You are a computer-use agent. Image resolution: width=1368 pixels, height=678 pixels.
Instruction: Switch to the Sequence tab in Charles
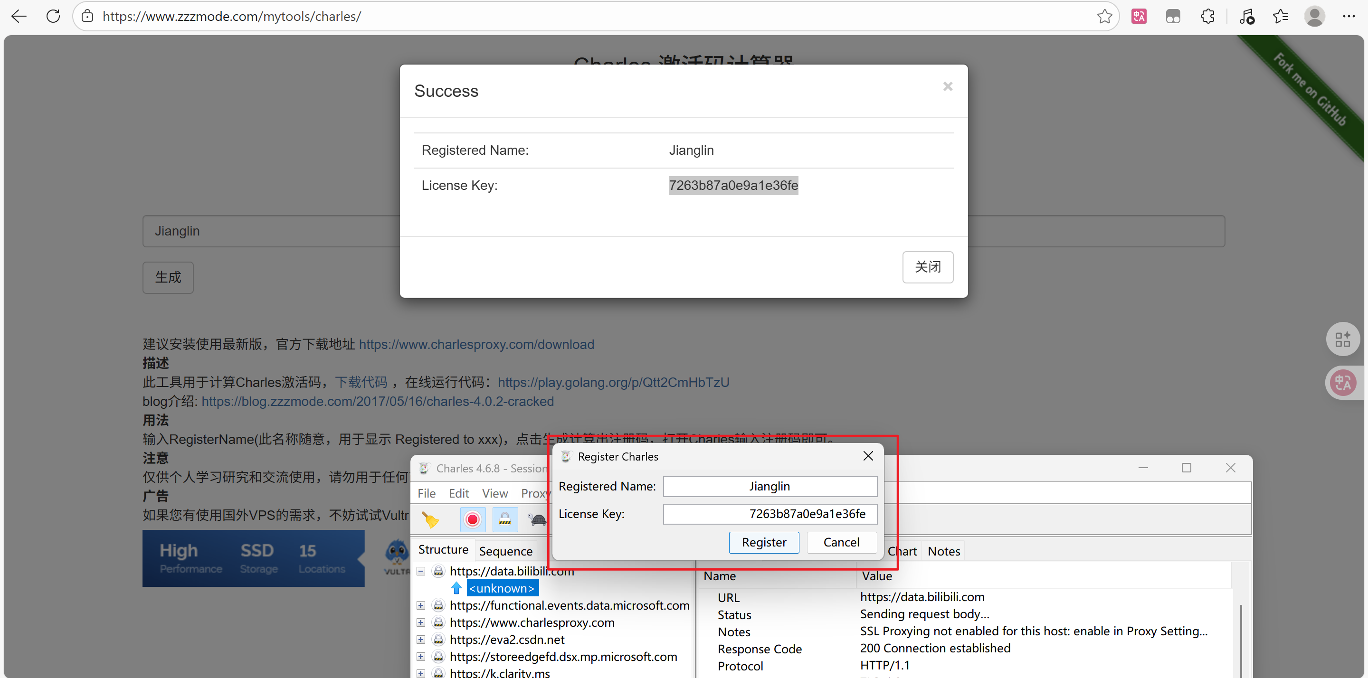(505, 551)
